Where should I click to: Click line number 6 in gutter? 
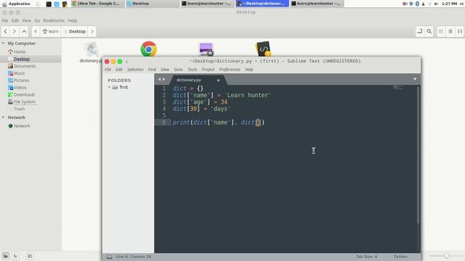point(164,123)
